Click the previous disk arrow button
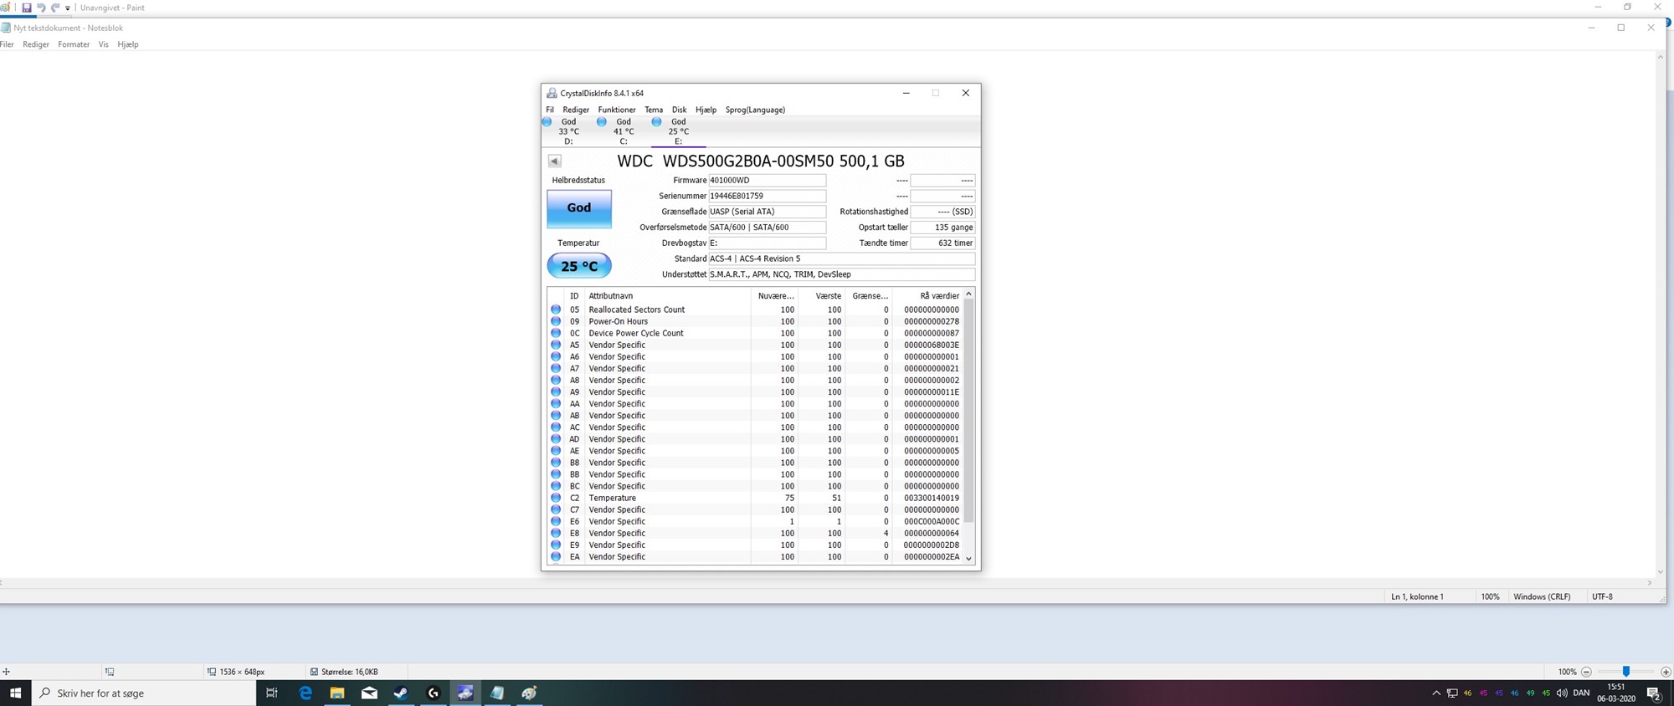 click(x=554, y=161)
